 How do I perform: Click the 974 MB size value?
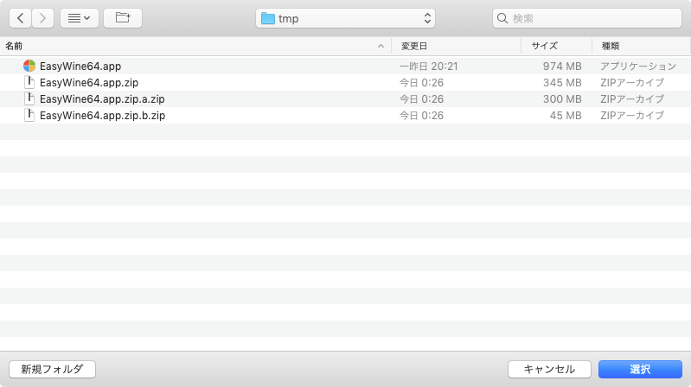[x=562, y=66]
